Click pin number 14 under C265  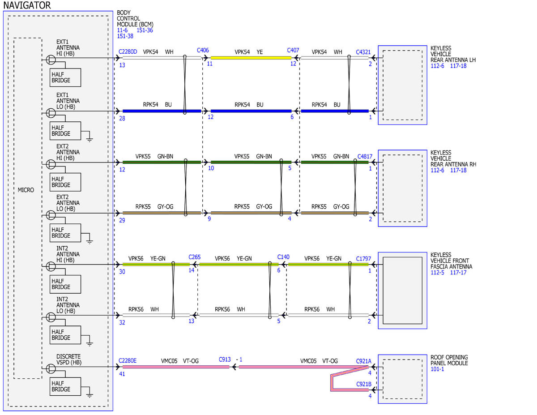pyautogui.click(x=192, y=270)
